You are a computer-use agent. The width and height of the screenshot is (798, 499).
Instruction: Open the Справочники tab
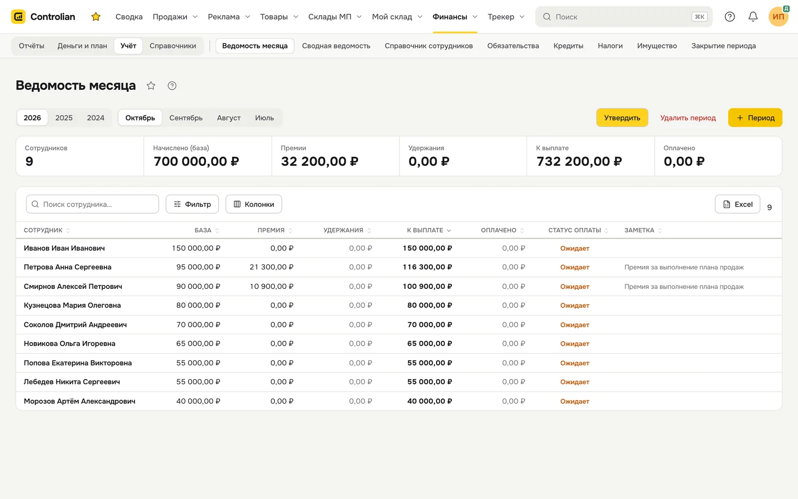[173, 46]
